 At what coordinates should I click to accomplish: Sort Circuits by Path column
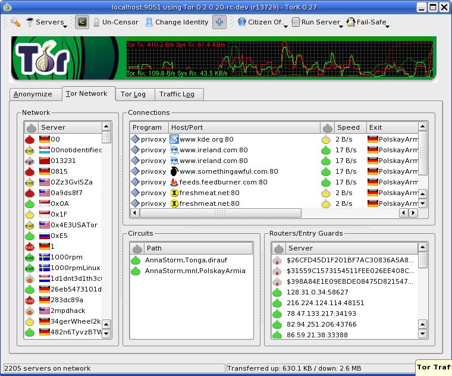click(199, 248)
